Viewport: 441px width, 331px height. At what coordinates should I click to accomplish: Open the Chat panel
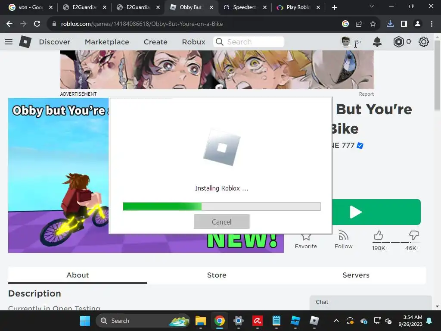pyautogui.click(x=371, y=302)
